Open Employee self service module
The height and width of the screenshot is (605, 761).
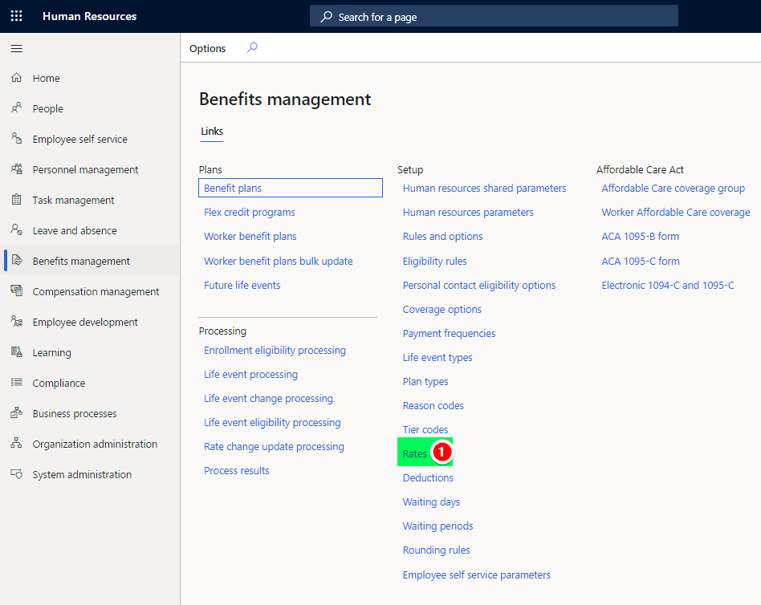(x=79, y=140)
